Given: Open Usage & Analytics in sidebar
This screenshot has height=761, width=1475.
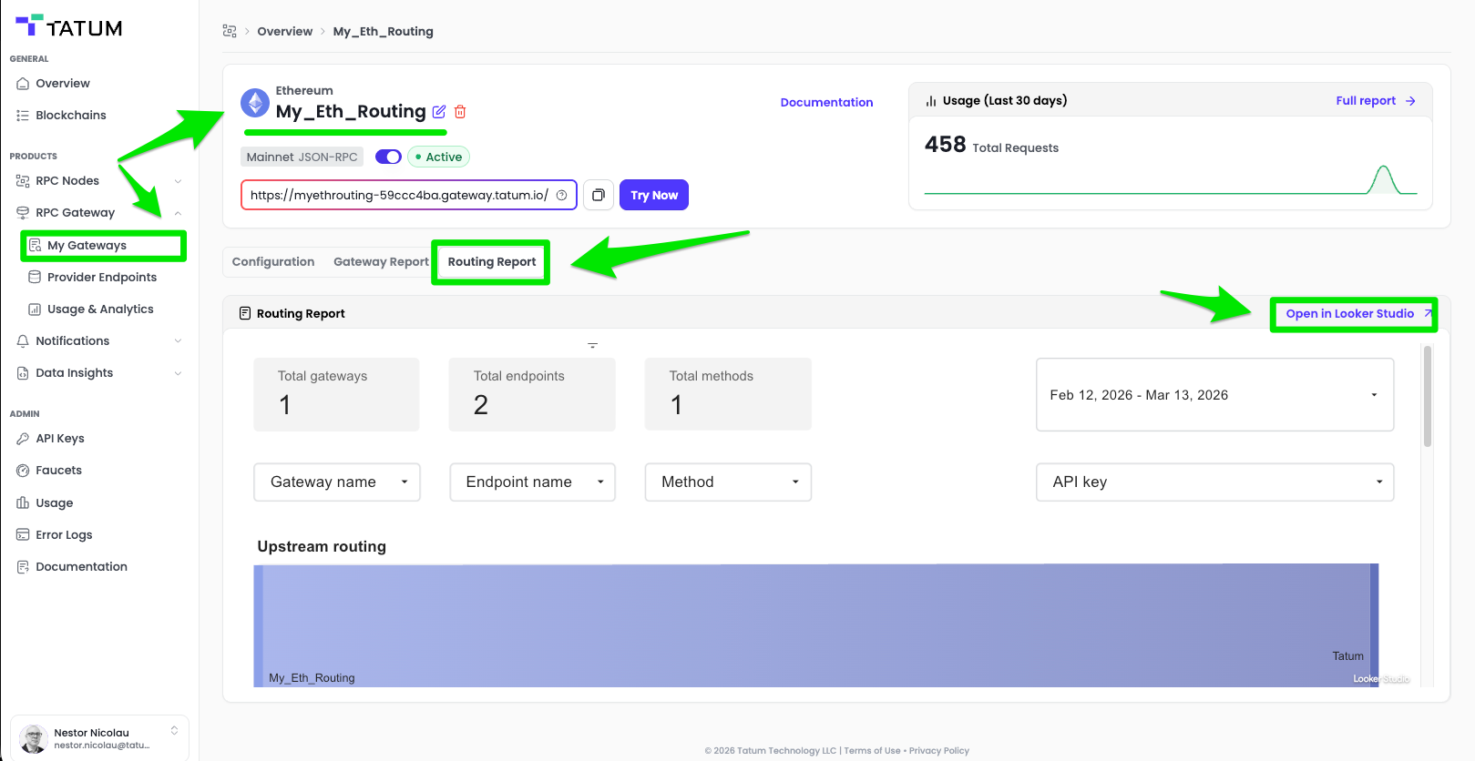Looking at the screenshot, I should 100,309.
